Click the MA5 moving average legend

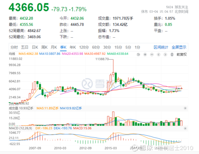(x=28, y=54)
